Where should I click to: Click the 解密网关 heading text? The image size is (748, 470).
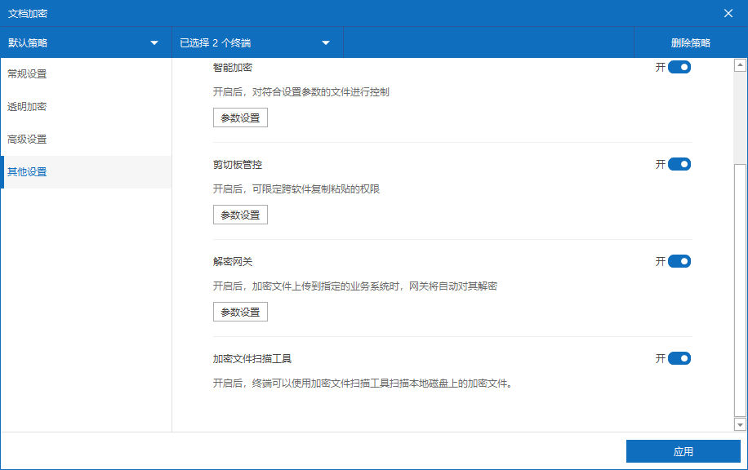point(233,262)
